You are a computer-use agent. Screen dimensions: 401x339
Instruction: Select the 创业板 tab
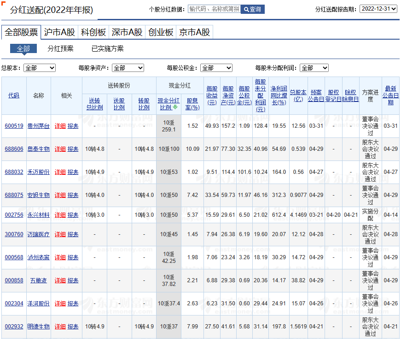[161, 32]
